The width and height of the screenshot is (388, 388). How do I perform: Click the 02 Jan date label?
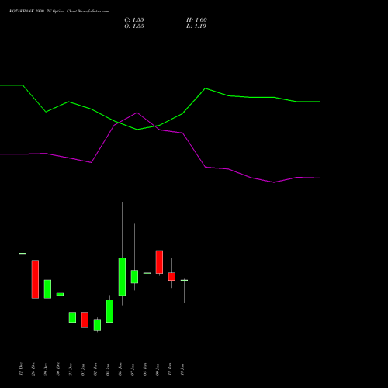tap(95, 369)
